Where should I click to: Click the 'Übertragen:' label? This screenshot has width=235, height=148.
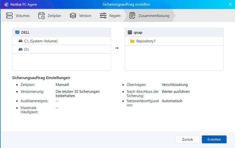[136, 85]
